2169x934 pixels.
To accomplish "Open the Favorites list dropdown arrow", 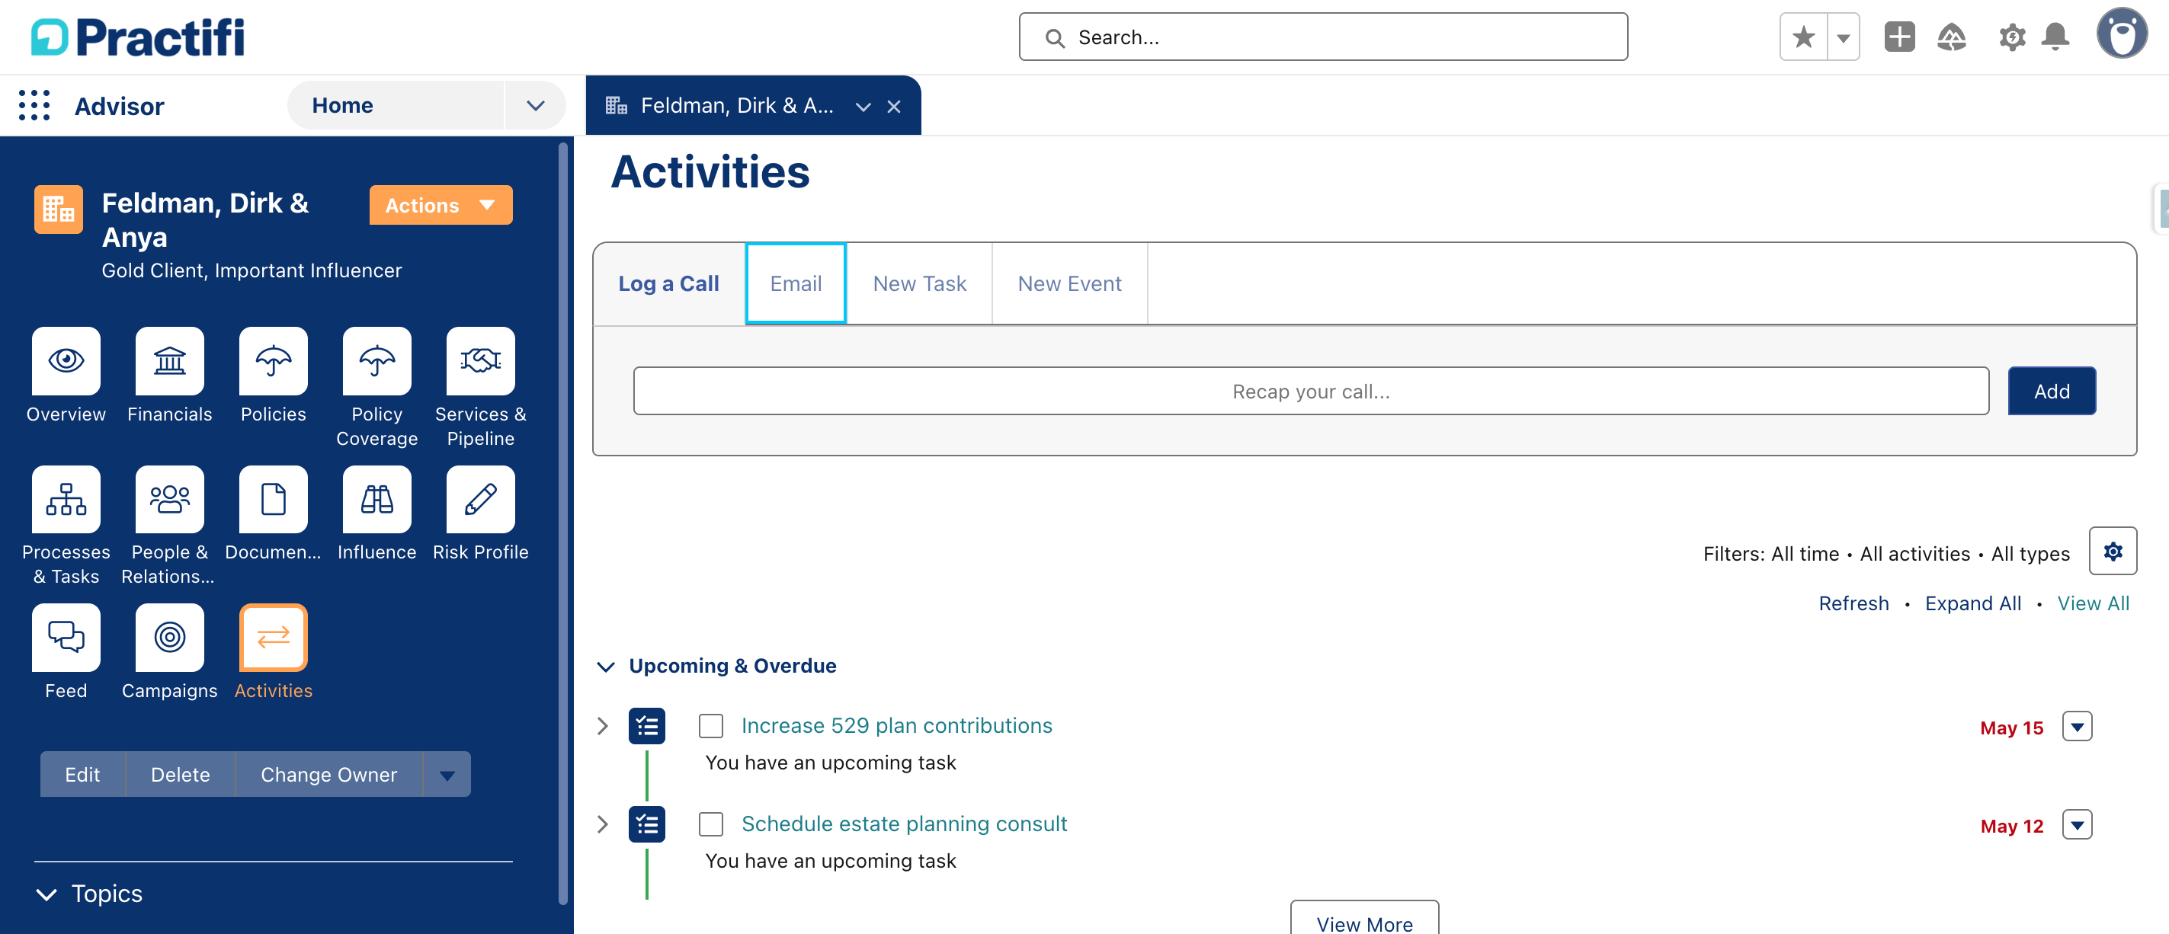I will click(1842, 37).
